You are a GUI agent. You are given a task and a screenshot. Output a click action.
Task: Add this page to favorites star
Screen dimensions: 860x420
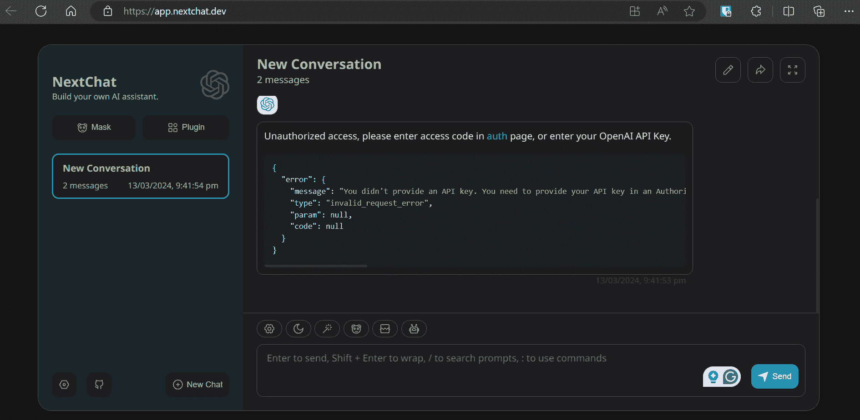coord(689,11)
